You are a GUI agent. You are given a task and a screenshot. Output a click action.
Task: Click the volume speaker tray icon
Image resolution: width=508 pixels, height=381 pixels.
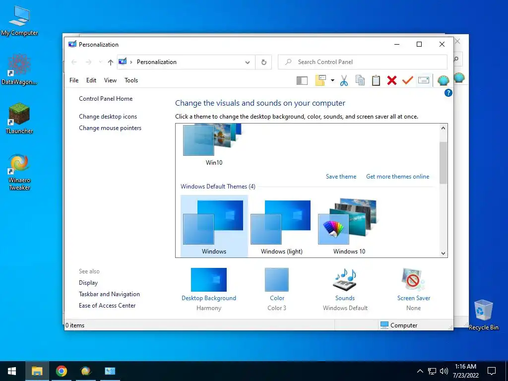444,371
